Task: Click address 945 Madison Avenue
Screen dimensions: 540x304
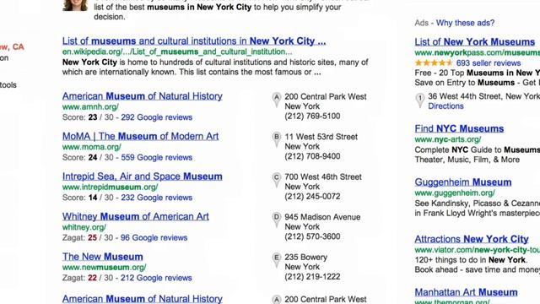Action: coord(322,217)
